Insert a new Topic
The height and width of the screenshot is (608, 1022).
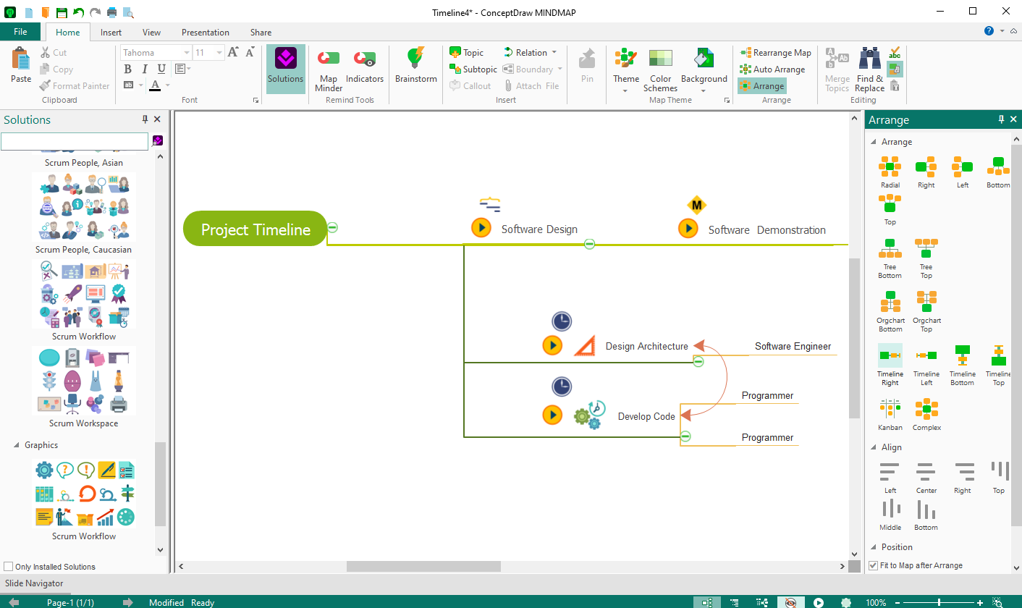pyautogui.click(x=466, y=52)
